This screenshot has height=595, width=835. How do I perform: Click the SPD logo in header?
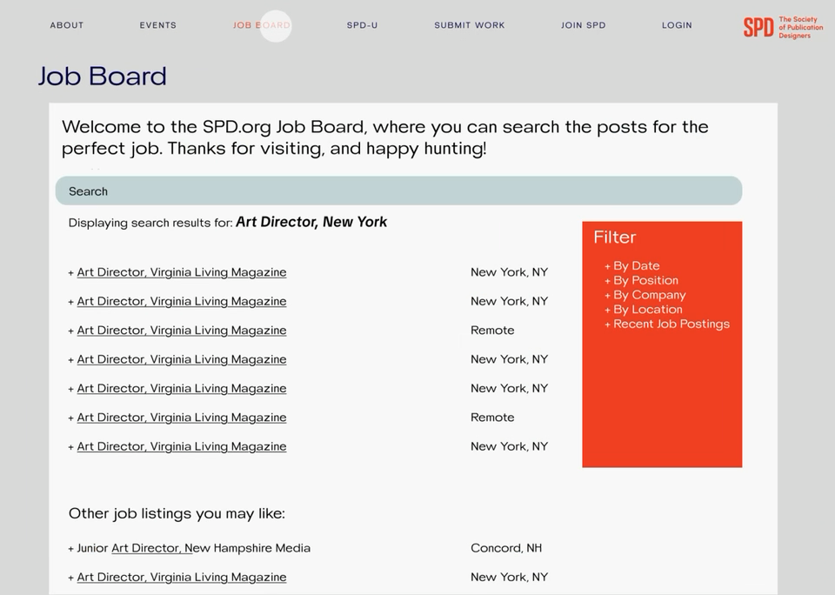pyautogui.click(x=783, y=27)
